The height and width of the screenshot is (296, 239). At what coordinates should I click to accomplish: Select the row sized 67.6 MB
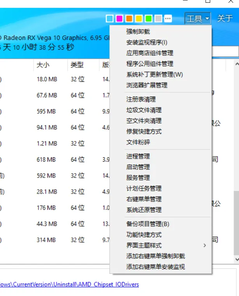[x=55, y=95]
